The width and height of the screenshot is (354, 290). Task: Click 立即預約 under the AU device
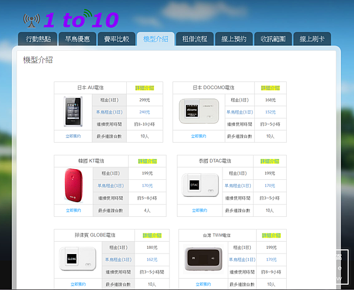73,136
